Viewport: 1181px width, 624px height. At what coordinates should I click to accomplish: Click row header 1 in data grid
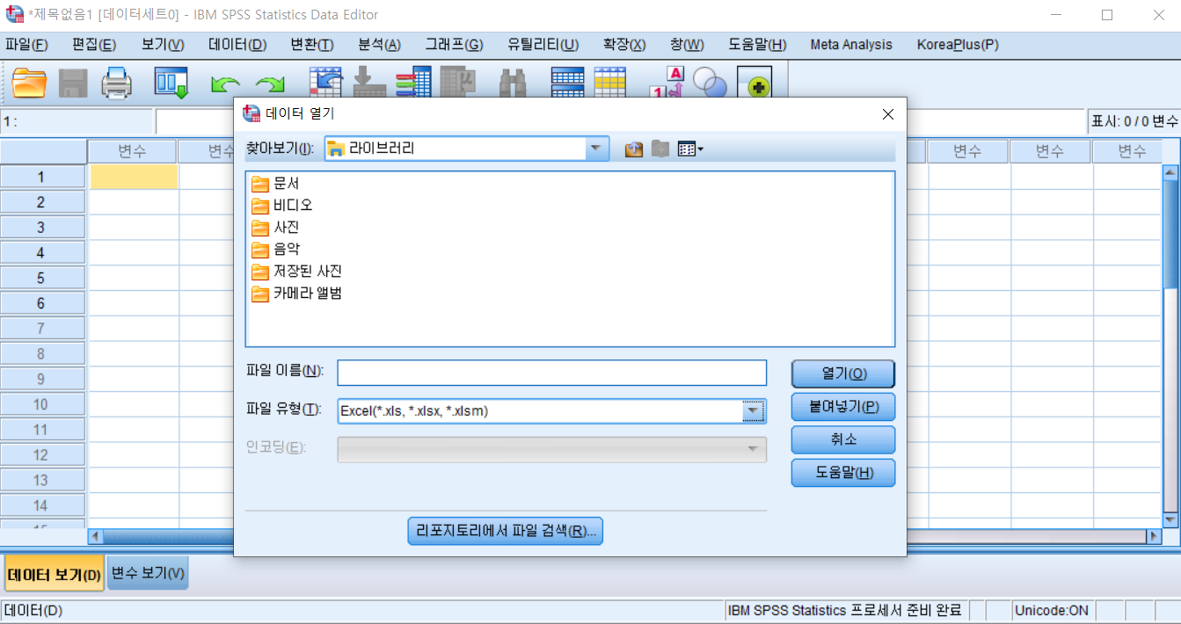pos(44,177)
